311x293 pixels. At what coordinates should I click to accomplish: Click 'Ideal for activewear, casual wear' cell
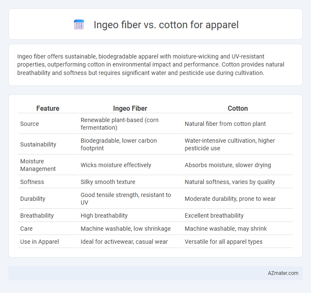pos(130,242)
